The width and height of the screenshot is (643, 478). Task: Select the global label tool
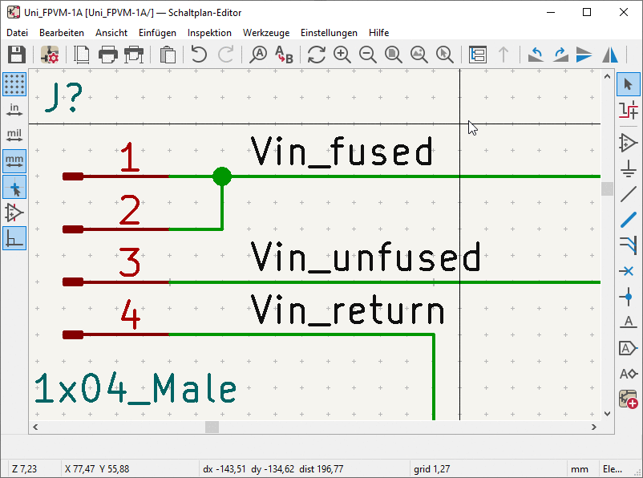(629, 348)
